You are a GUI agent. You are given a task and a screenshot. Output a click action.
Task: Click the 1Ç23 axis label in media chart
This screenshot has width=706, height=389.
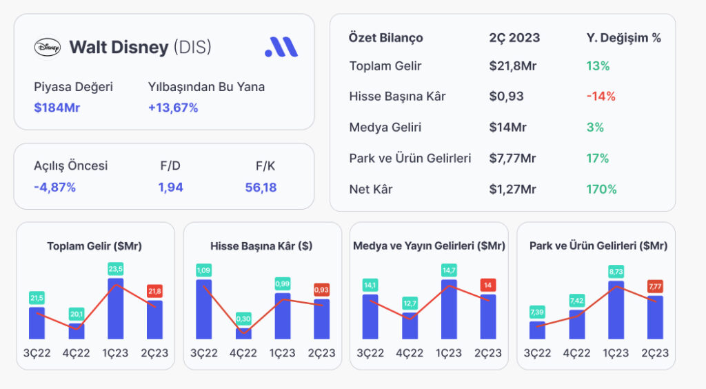(x=449, y=353)
